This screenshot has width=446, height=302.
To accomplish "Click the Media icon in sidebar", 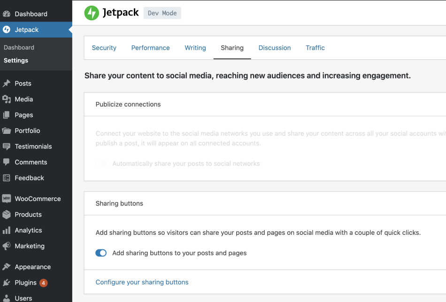I will [x=7, y=99].
